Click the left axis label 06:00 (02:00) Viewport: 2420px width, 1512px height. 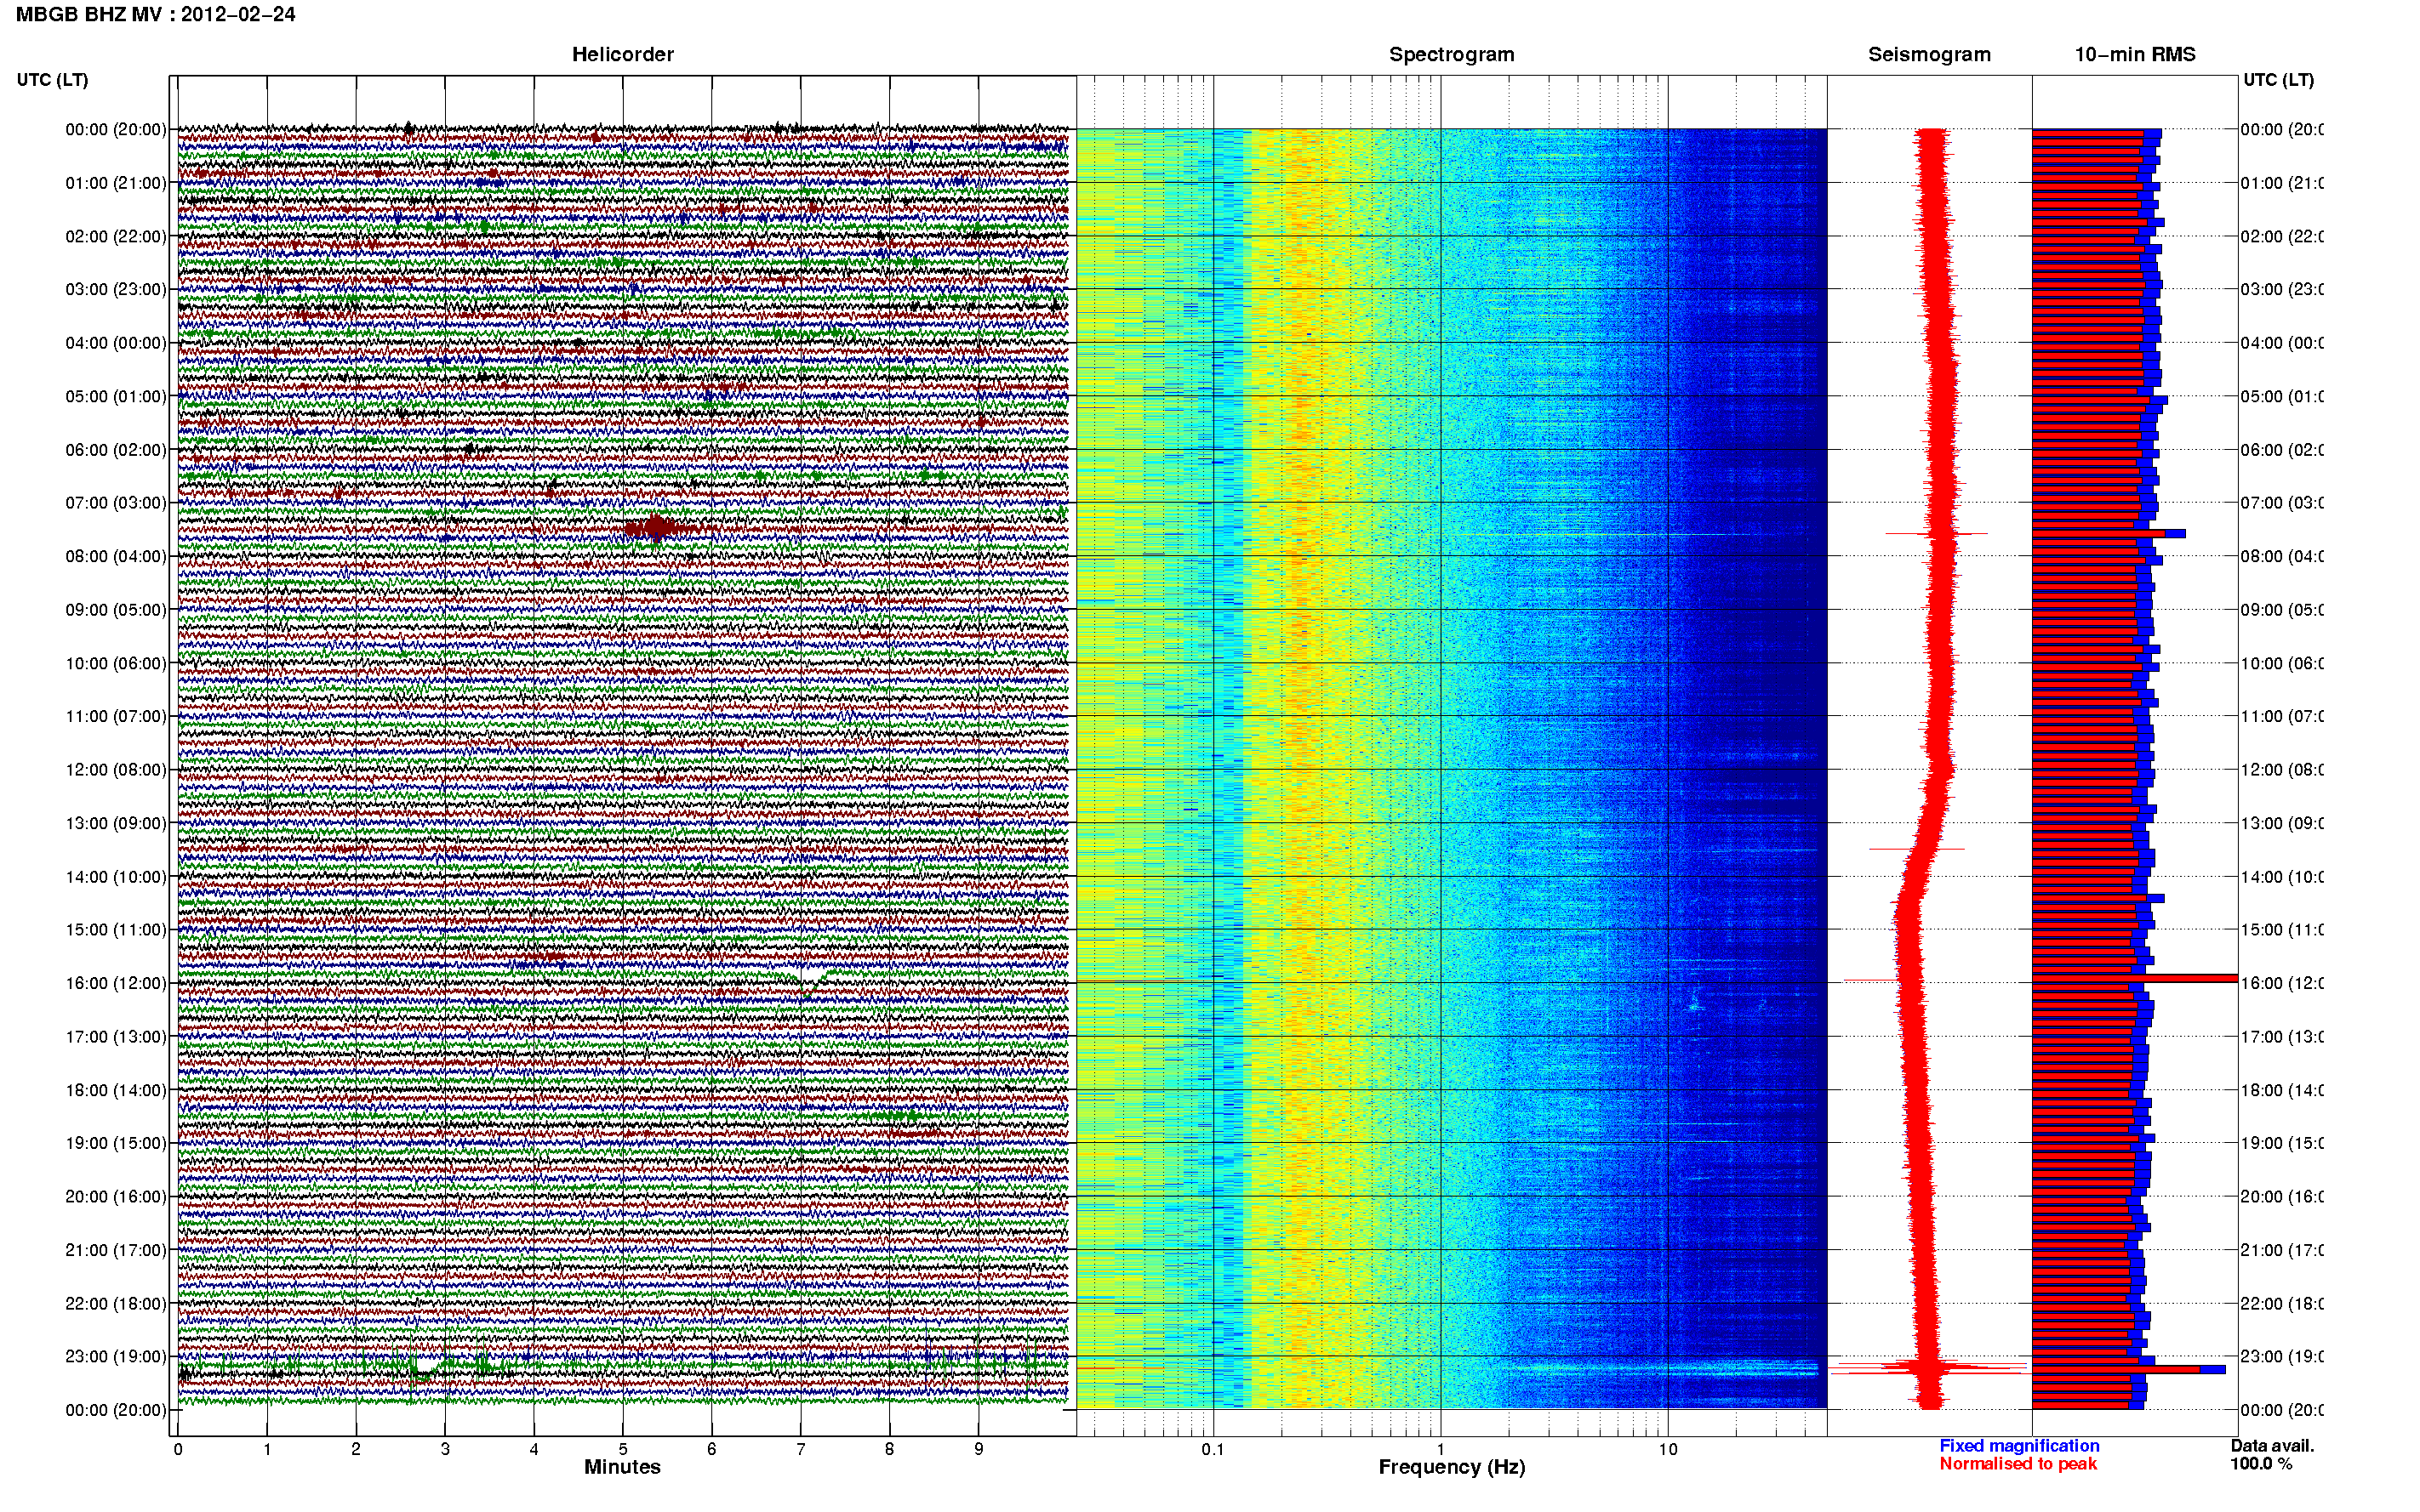pyautogui.click(x=116, y=449)
